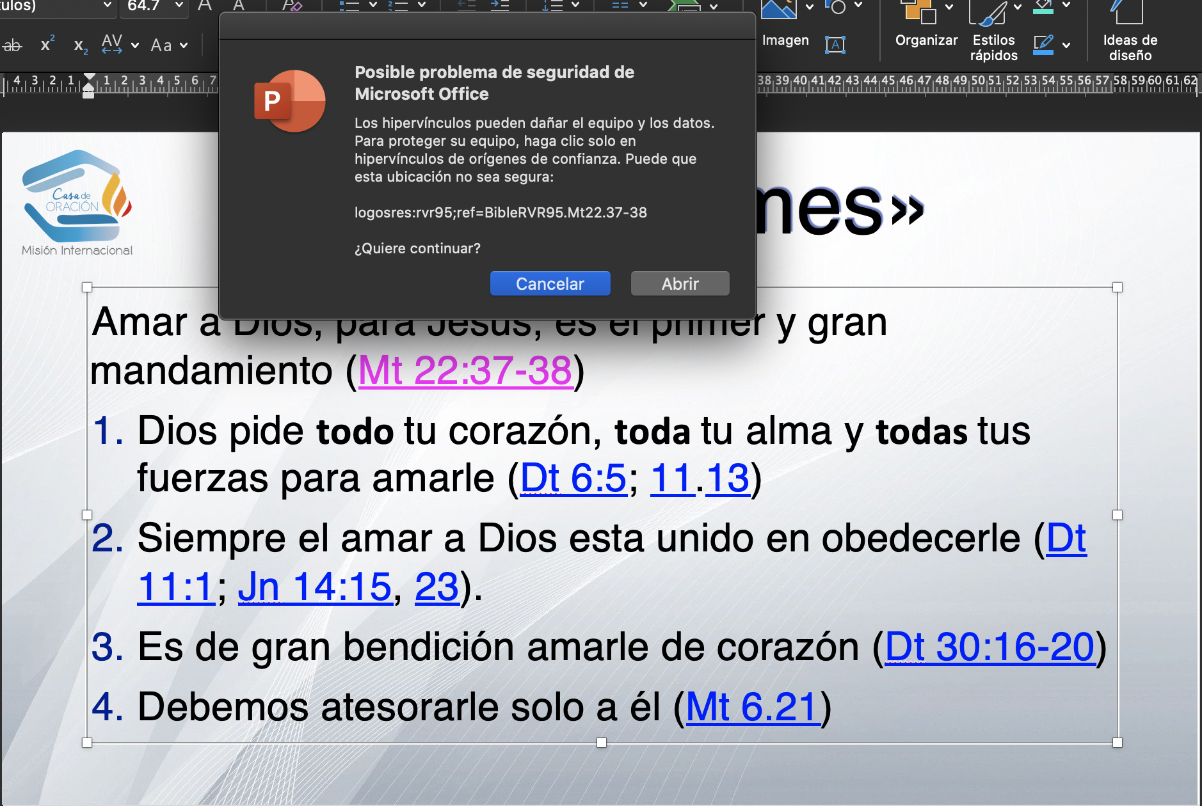Expand the bullets style dropdown
The height and width of the screenshot is (806, 1202).
[x=373, y=5]
